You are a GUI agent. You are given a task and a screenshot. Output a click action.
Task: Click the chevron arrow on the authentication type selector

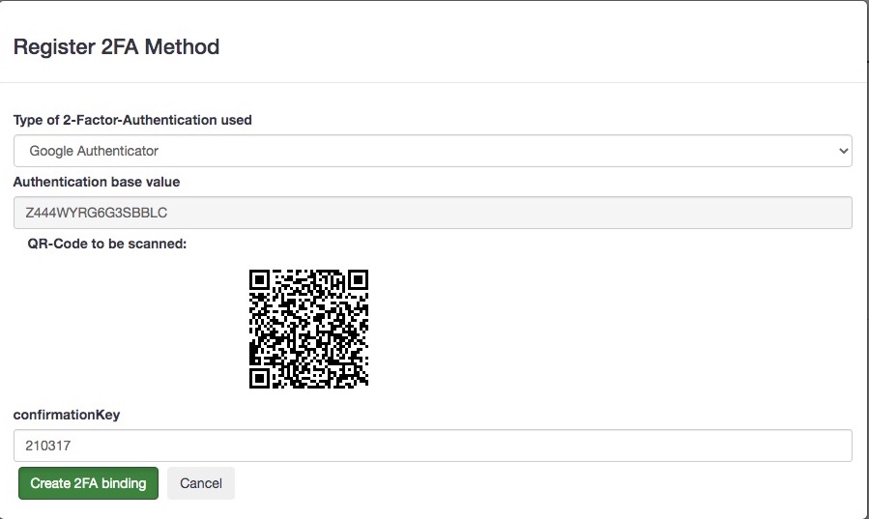point(843,151)
